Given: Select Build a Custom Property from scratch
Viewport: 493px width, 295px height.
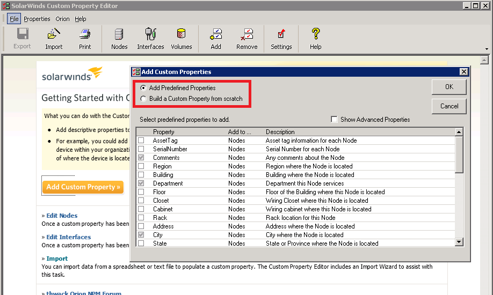Looking at the screenshot, I should 143,99.
